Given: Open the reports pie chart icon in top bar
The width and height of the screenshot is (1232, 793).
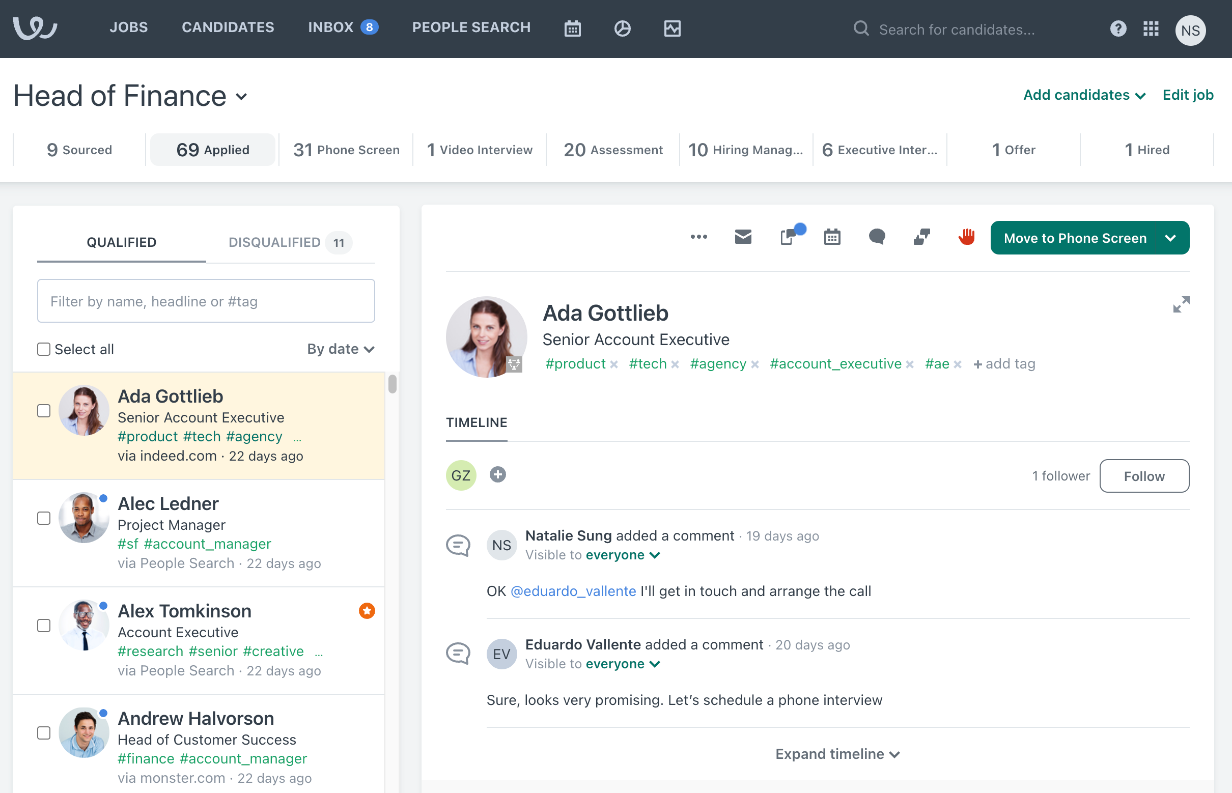Looking at the screenshot, I should (x=622, y=29).
